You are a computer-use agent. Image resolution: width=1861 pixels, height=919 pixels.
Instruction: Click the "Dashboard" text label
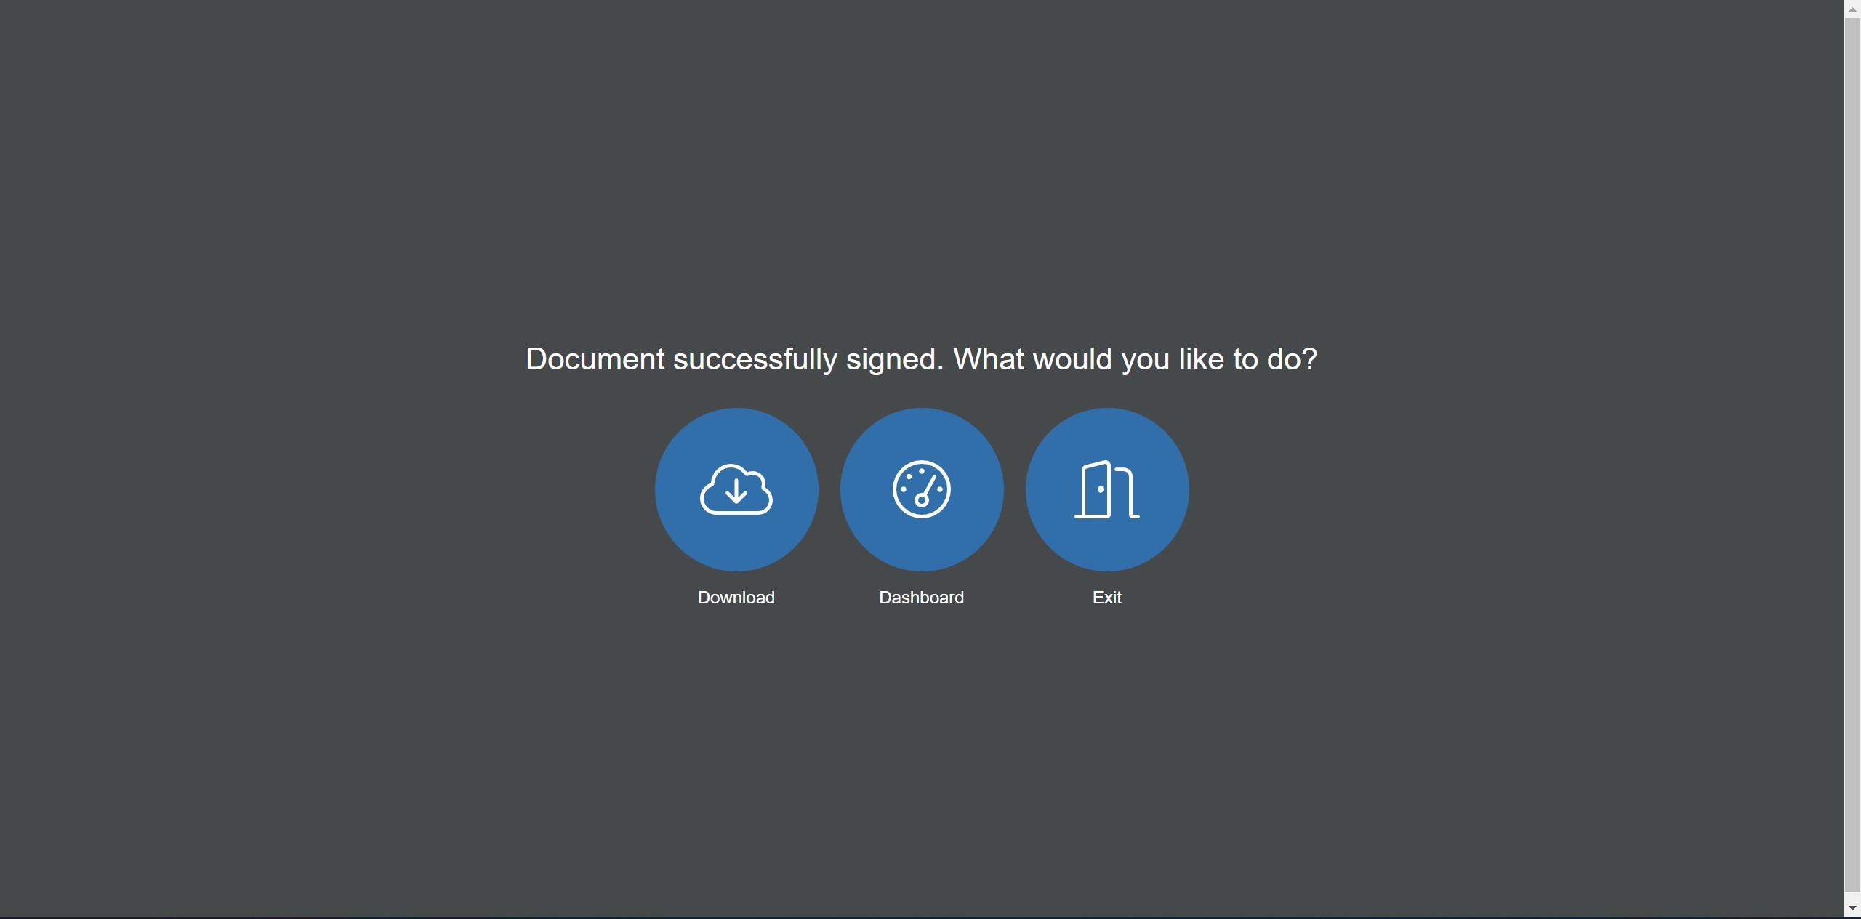(x=921, y=598)
